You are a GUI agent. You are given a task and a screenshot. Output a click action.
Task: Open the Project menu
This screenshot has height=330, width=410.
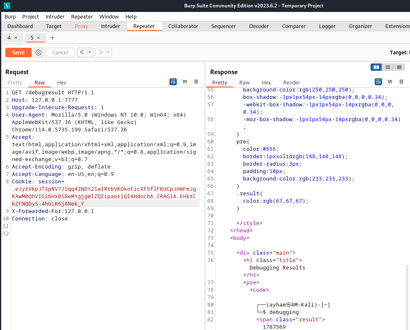click(x=30, y=16)
